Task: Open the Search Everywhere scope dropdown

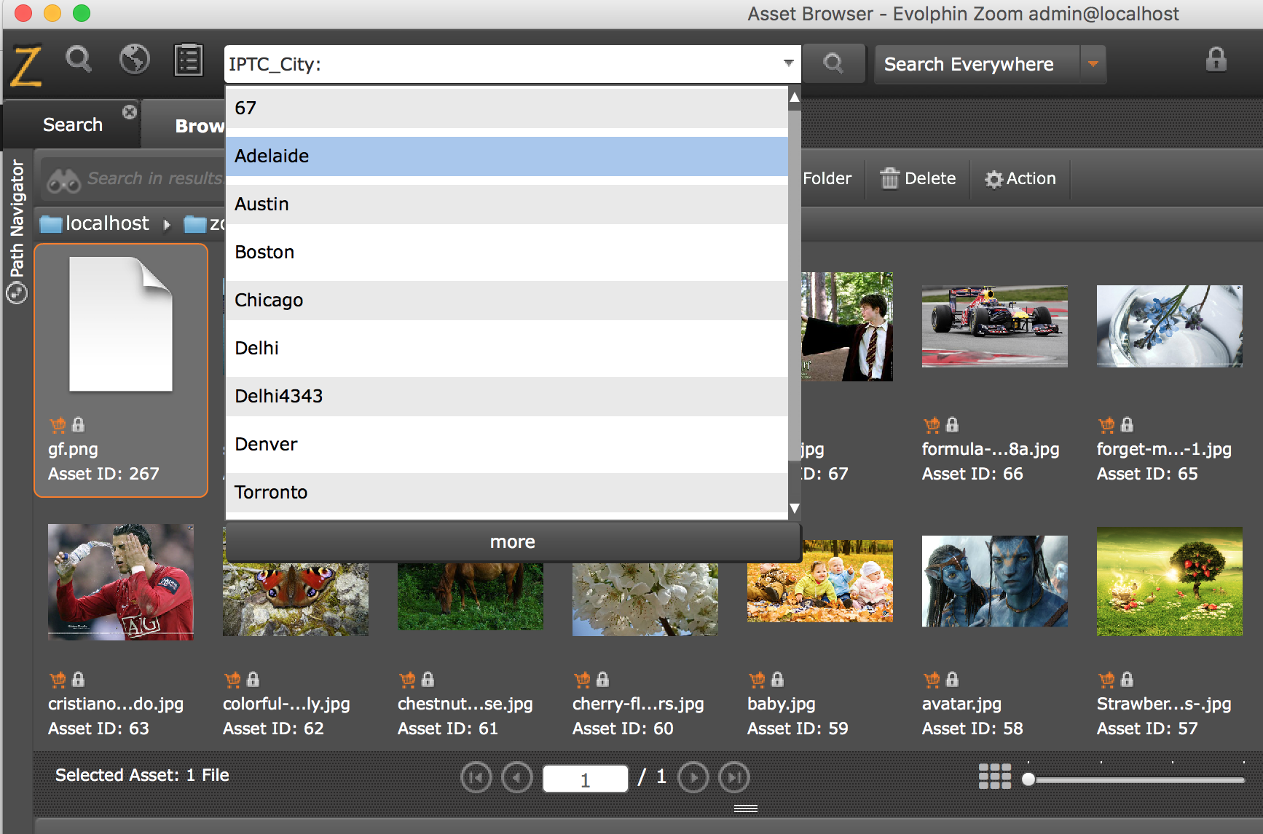Action: pyautogui.click(x=1093, y=64)
